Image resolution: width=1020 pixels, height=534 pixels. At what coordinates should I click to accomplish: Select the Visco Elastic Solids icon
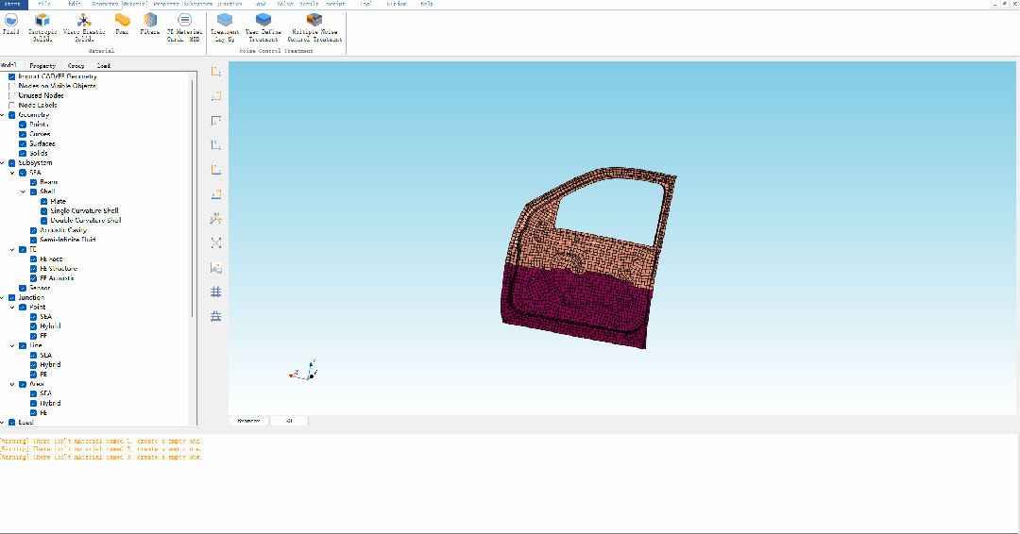click(x=84, y=27)
